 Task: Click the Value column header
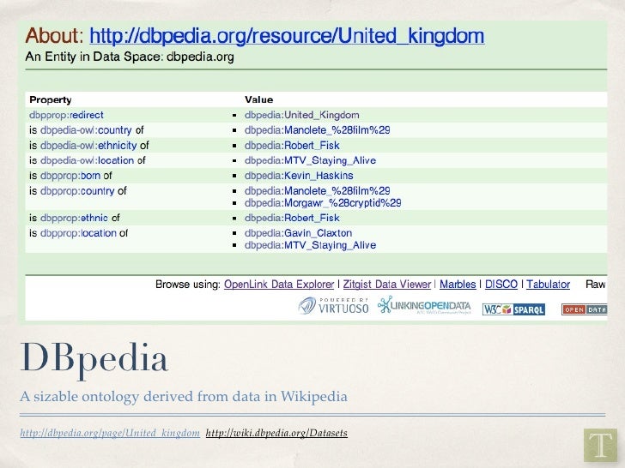[258, 100]
